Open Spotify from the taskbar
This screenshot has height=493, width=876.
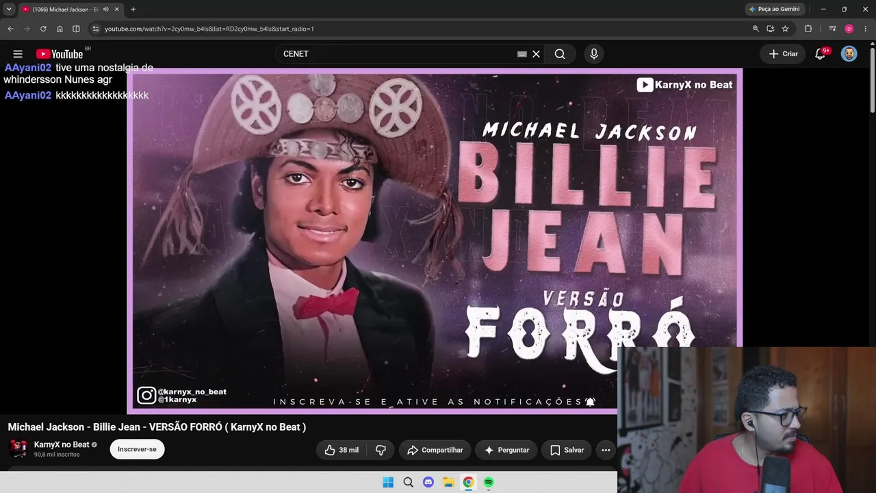(489, 482)
